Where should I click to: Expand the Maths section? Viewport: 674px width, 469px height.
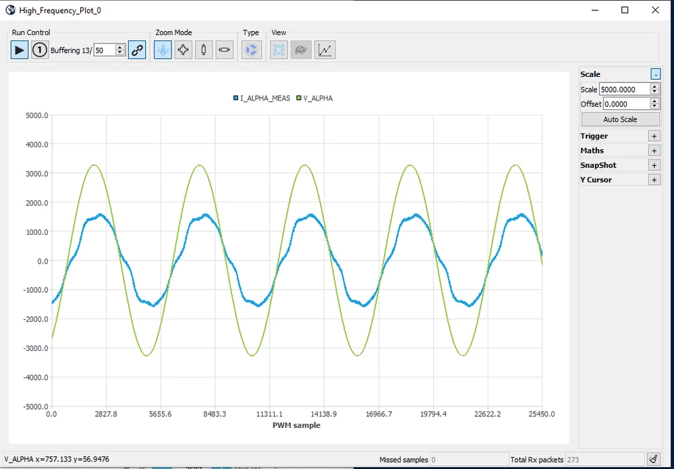[654, 151]
